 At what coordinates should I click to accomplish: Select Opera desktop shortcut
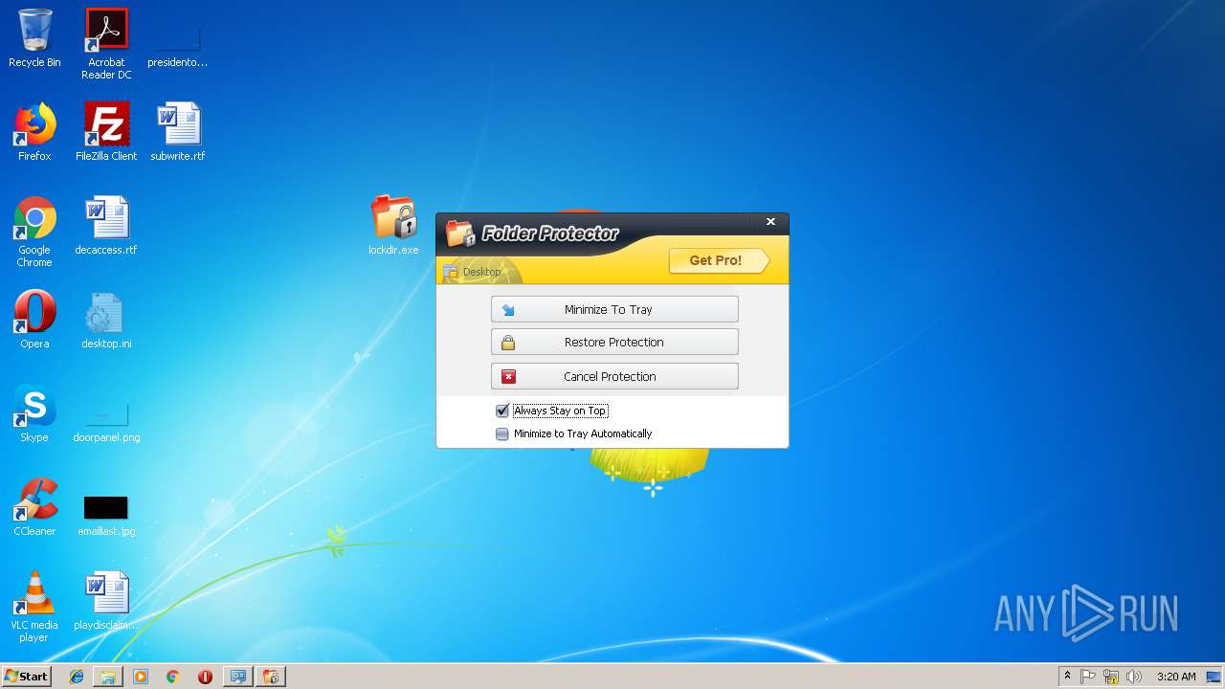[34, 320]
